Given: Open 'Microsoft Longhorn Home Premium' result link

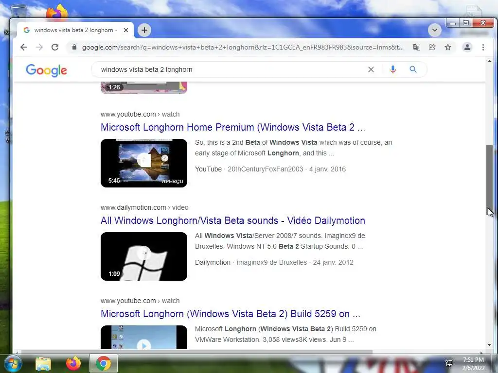Looking at the screenshot, I should pos(233,127).
